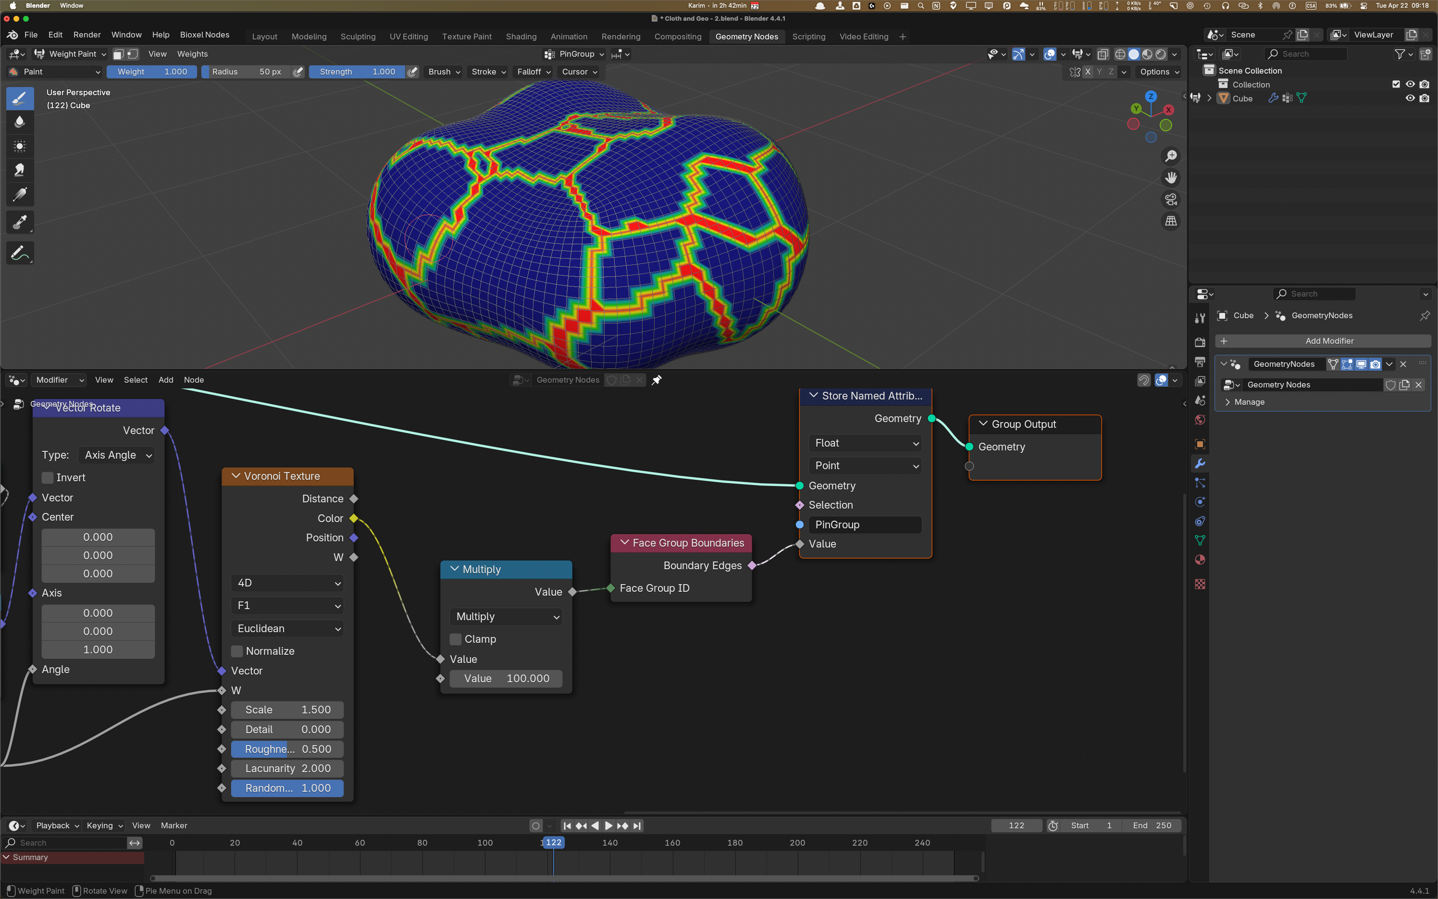Select the Average weight tool
Viewport: 1438px width, 899px height.
point(20,146)
